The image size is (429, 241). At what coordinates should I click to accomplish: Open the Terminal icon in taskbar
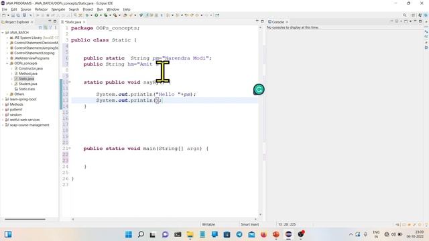178,234
